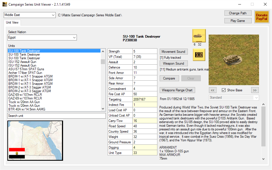Click the Targeting value 2097167
Image resolution: width=272 pixels, height=170 pixels.
145,99
